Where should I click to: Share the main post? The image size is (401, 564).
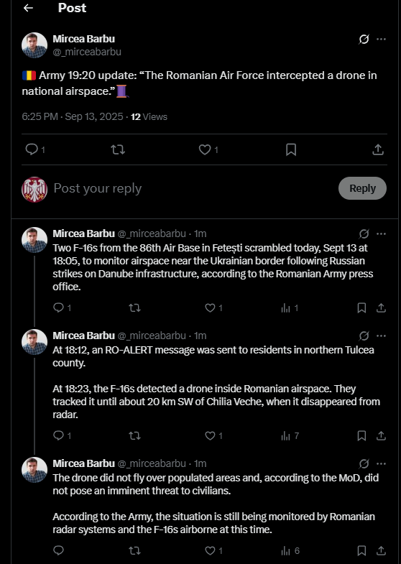click(x=378, y=149)
